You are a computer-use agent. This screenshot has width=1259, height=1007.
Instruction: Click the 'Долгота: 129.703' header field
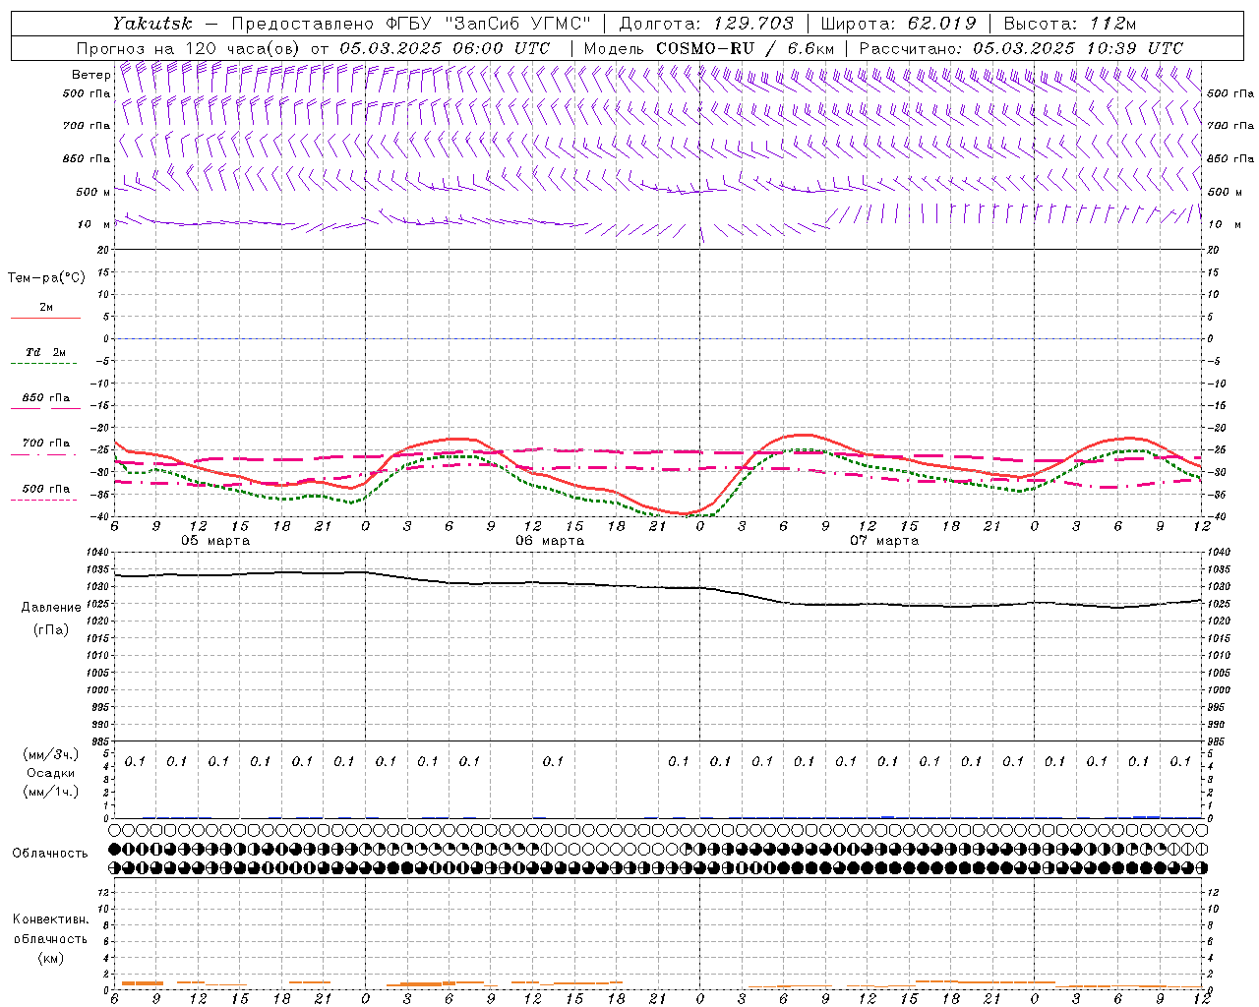(x=706, y=24)
